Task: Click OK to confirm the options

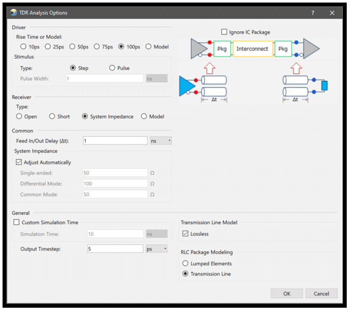Action: pos(287,294)
